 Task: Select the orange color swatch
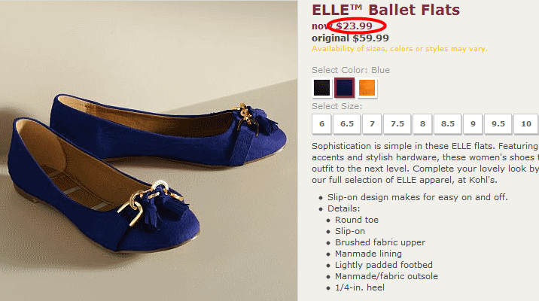[x=367, y=87]
